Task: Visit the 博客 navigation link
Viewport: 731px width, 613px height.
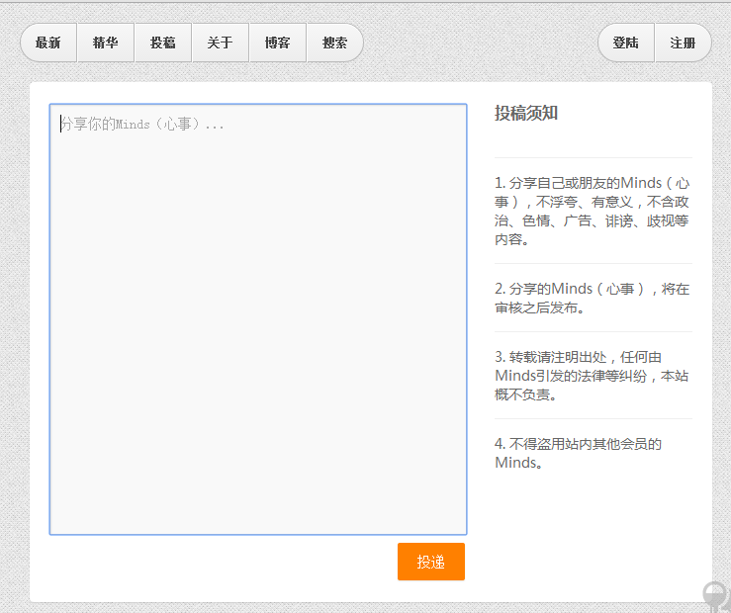Action: (x=277, y=43)
